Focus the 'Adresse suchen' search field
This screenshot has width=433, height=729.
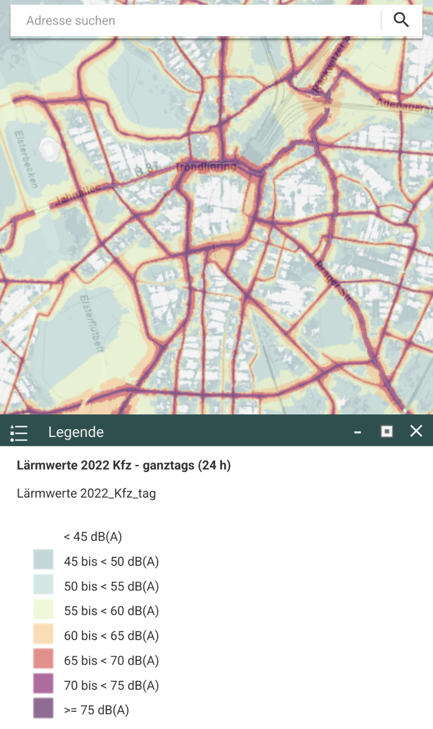pos(195,21)
